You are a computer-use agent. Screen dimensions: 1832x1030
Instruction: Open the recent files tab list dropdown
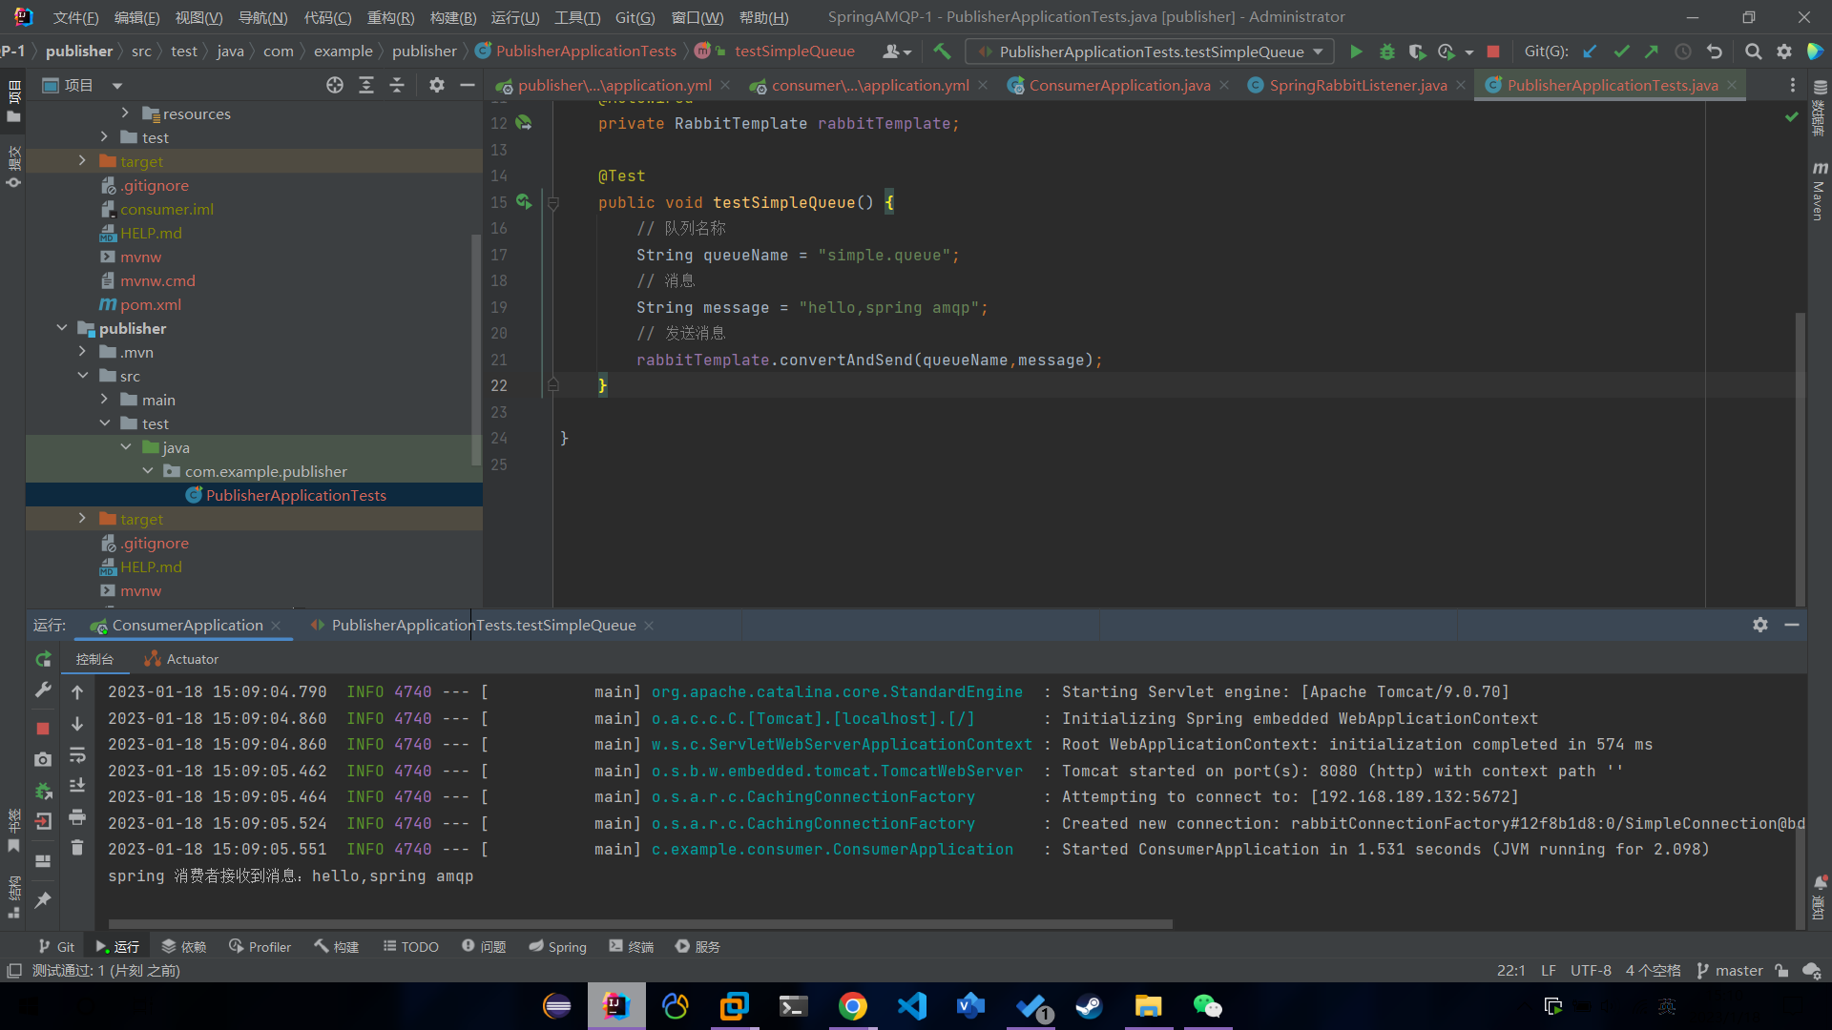pos(1793,86)
